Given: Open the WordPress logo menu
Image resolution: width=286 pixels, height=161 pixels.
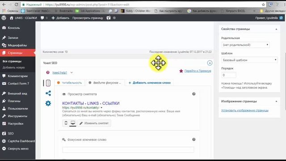Looking at the screenshot, I should click(x=4, y=18).
